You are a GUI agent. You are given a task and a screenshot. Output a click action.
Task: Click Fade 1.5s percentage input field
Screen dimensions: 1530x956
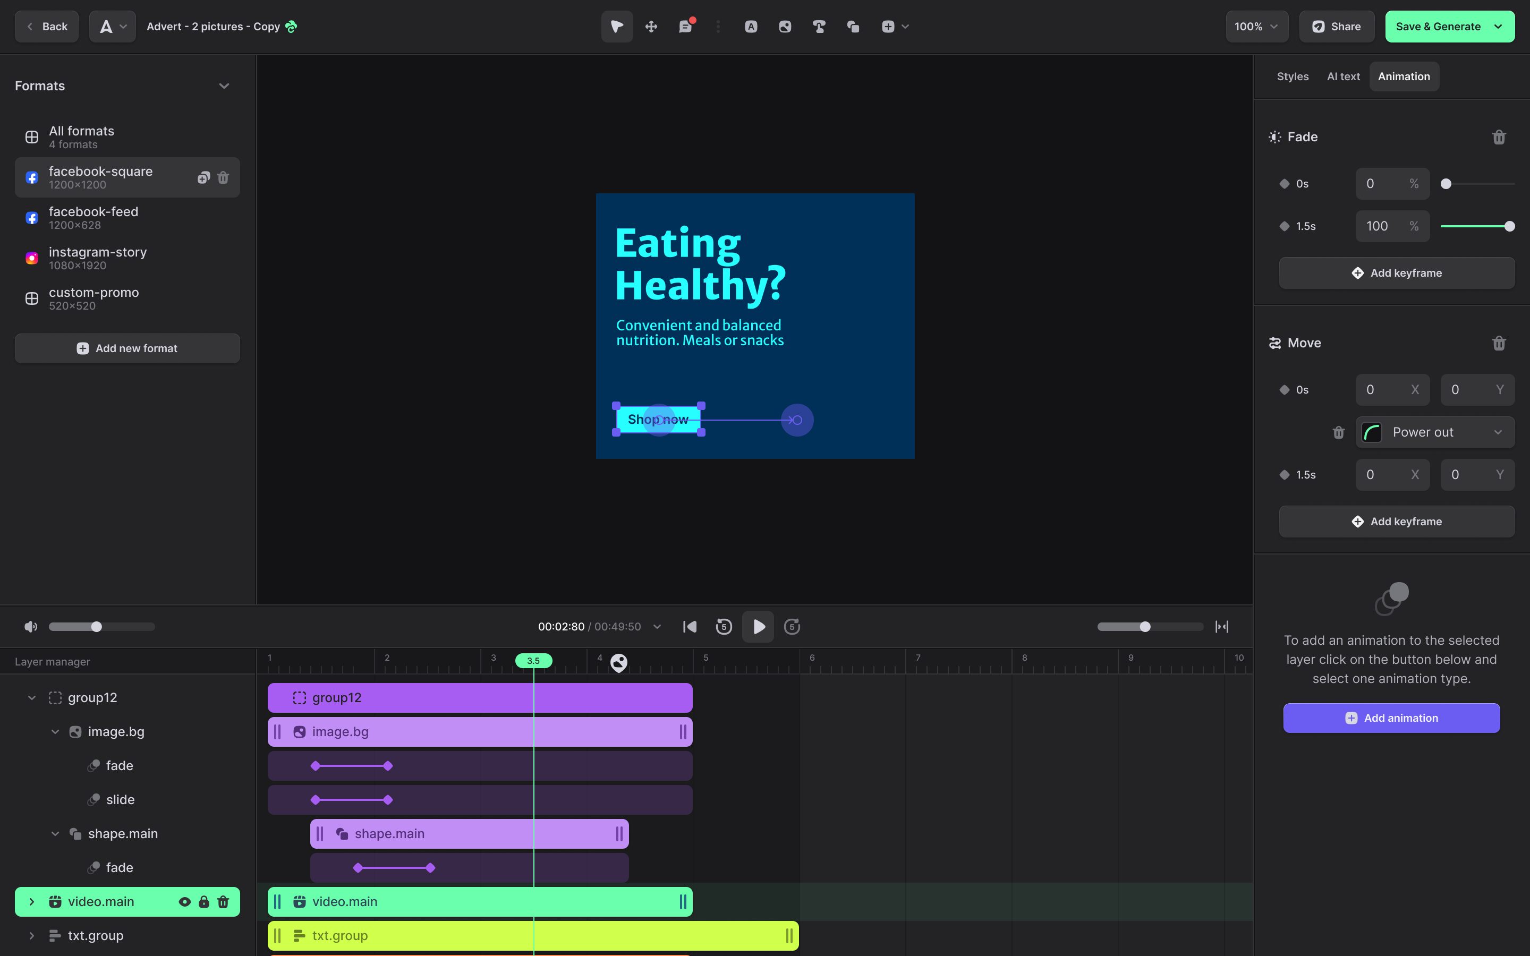1392,226
